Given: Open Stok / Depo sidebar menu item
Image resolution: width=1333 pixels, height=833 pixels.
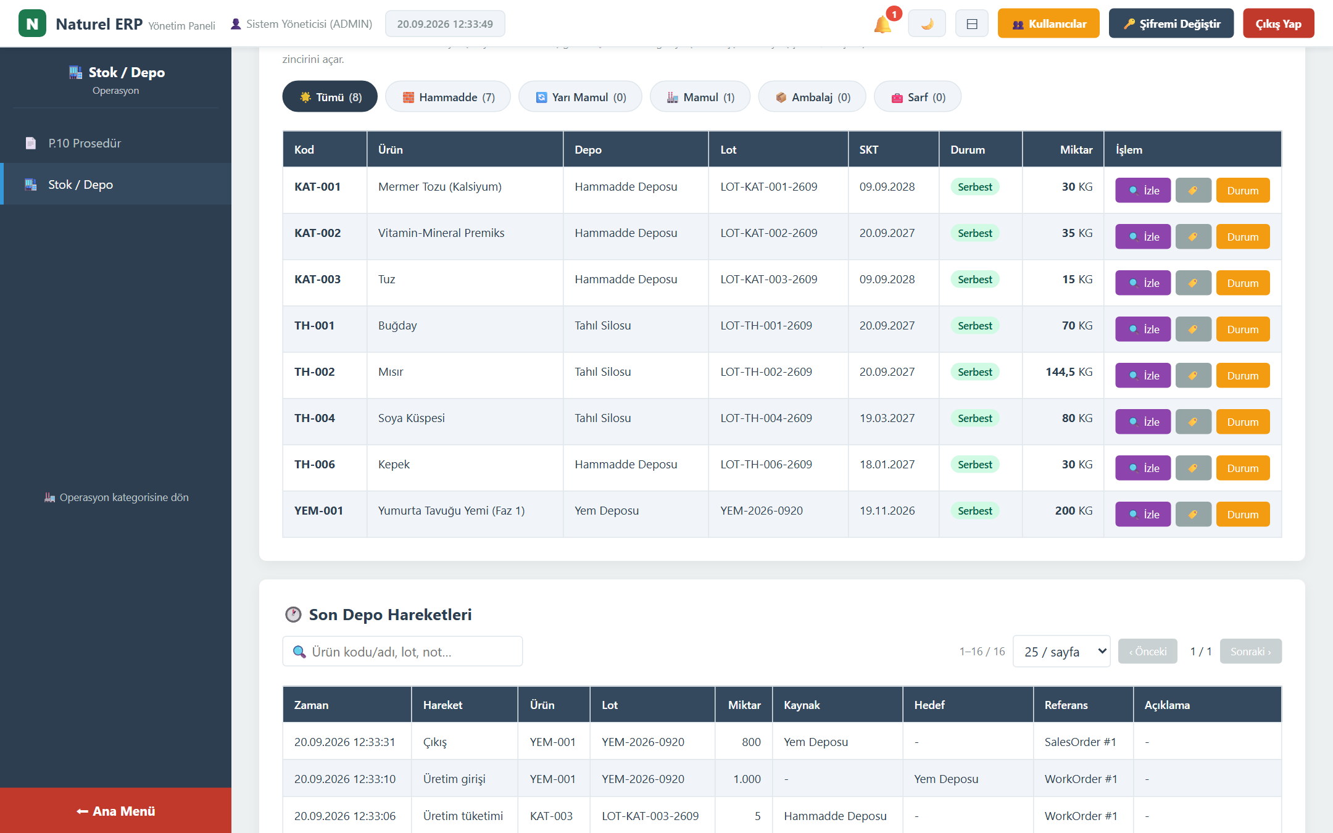Looking at the screenshot, I should (x=116, y=184).
